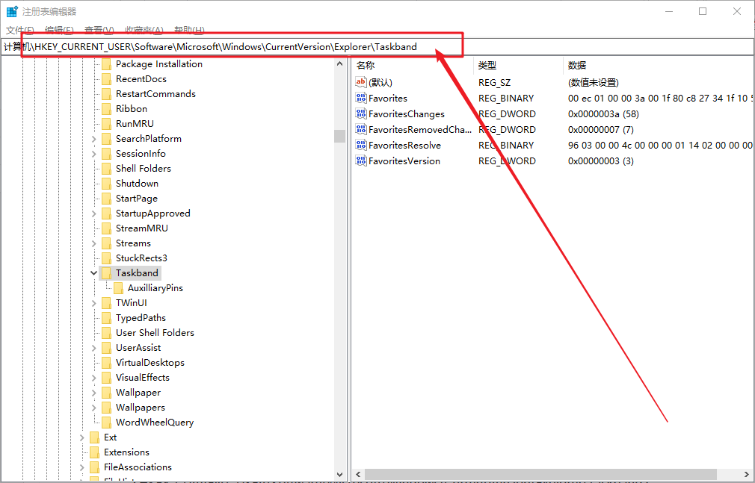Select the AuxilliaryPins folder icon
This screenshot has height=483, width=755.
pos(118,288)
